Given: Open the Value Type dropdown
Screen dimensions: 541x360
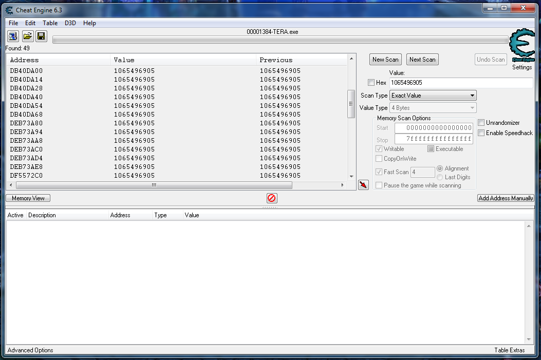Looking at the screenshot, I should (x=433, y=108).
